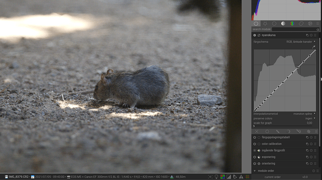Open color assessment lightbulb icon
This screenshot has height=180, width=322.
pos(216,177)
